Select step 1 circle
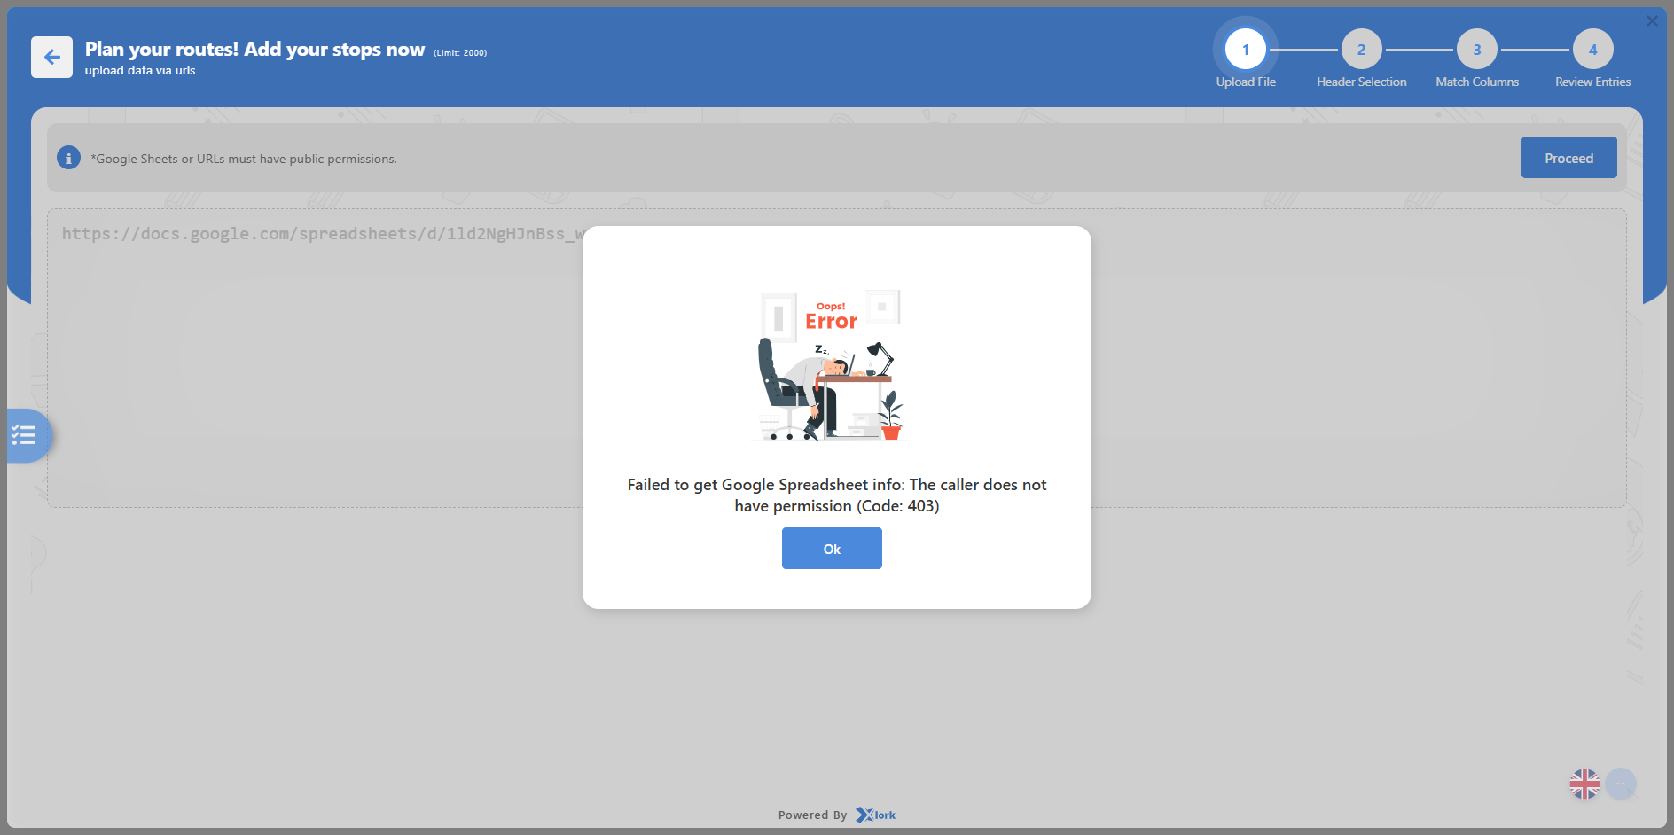The height and width of the screenshot is (835, 1674). click(x=1245, y=50)
